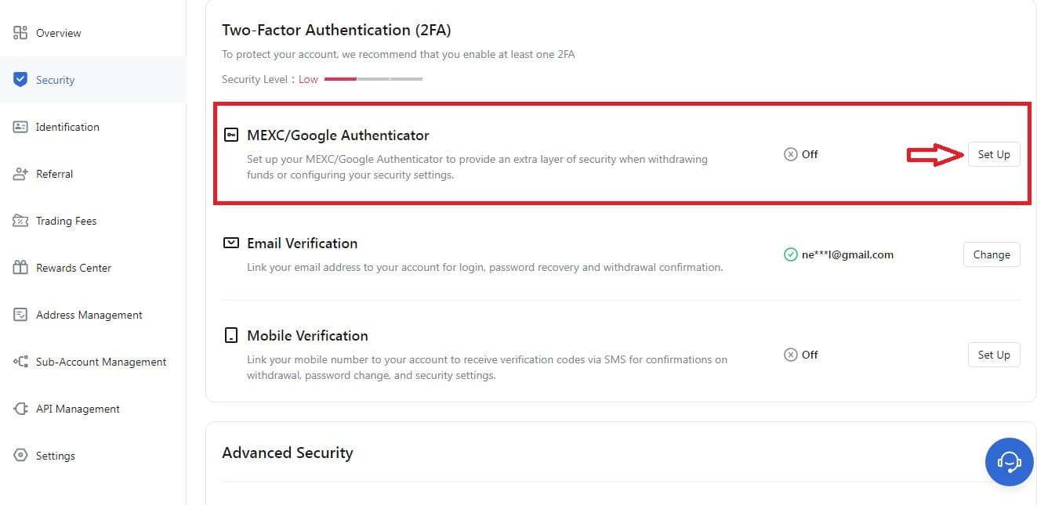The width and height of the screenshot is (1037, 505).
Task: Set up Mobile Verification
Action: click(994, 355)
